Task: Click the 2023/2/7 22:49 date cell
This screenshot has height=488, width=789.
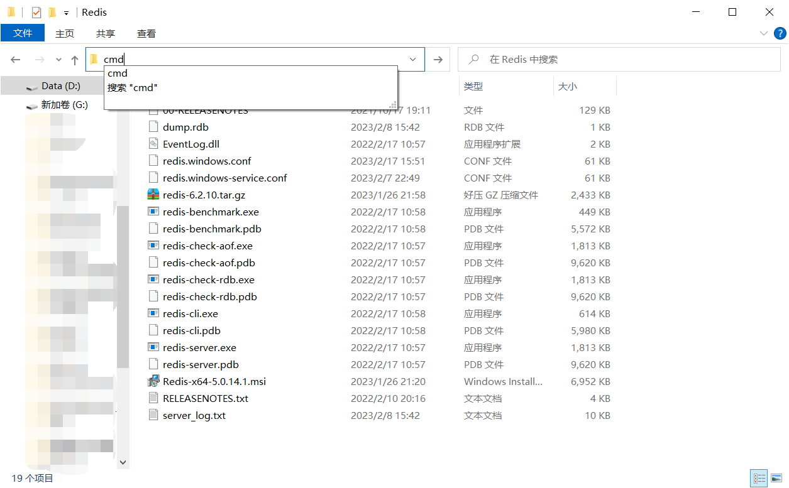Action: pyautogui.click(x=385, y=178)
